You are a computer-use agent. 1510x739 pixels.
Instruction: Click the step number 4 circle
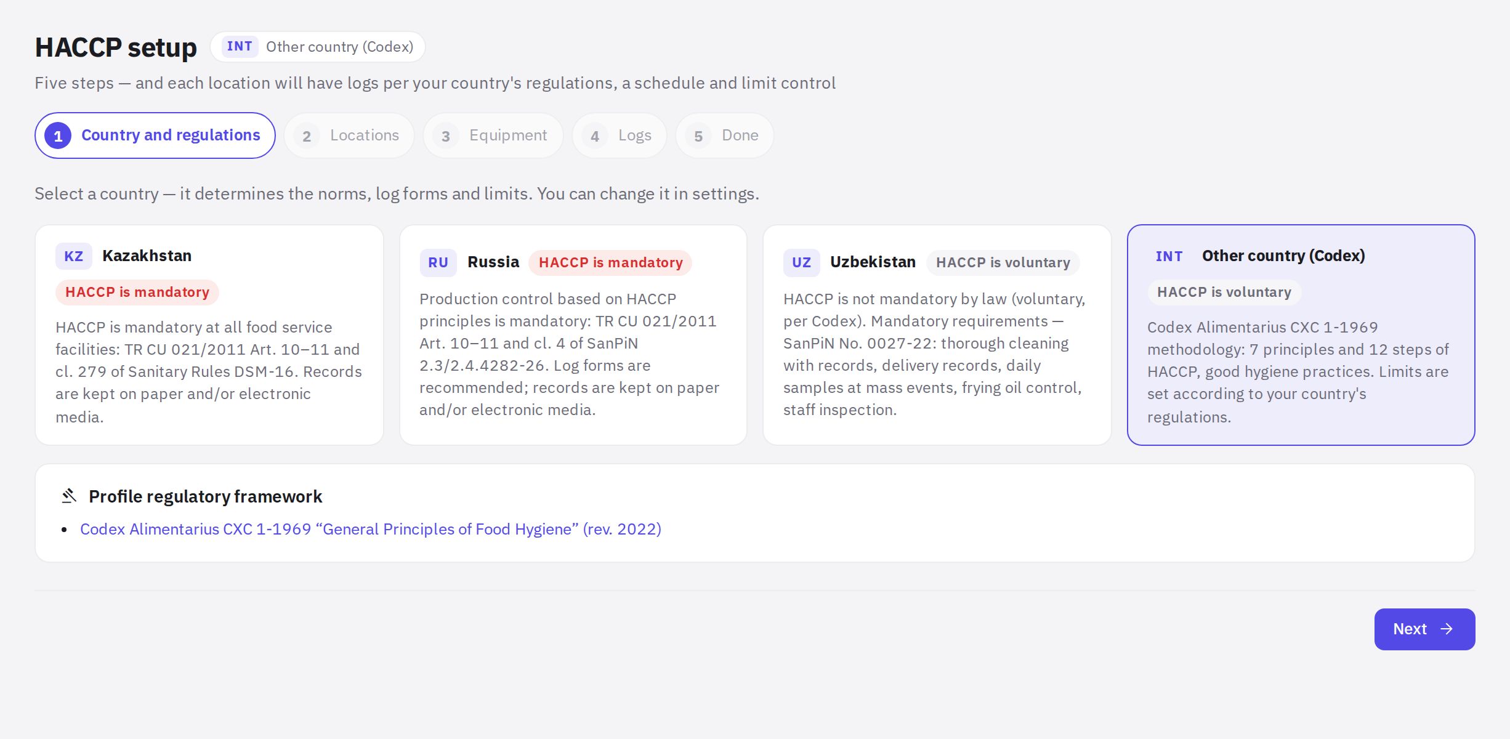(x=595, y=136)
